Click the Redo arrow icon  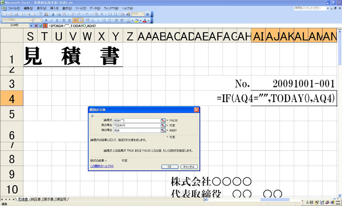click(x=87, y=14)
